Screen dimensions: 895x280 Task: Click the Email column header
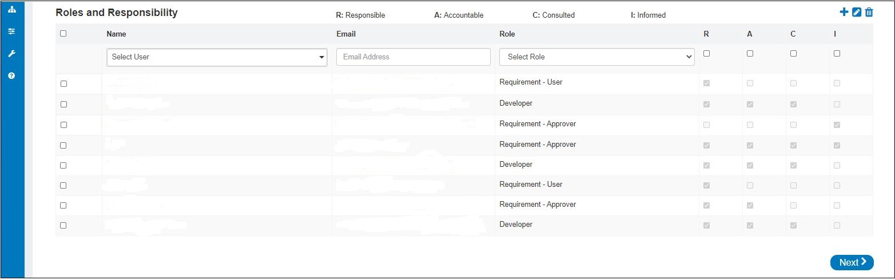coord(346,34)
